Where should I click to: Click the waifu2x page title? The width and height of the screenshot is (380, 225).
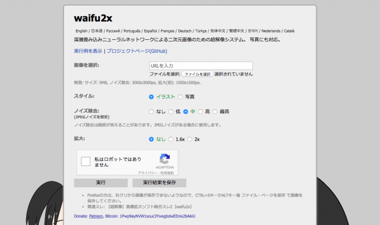(x=93, y=18)
